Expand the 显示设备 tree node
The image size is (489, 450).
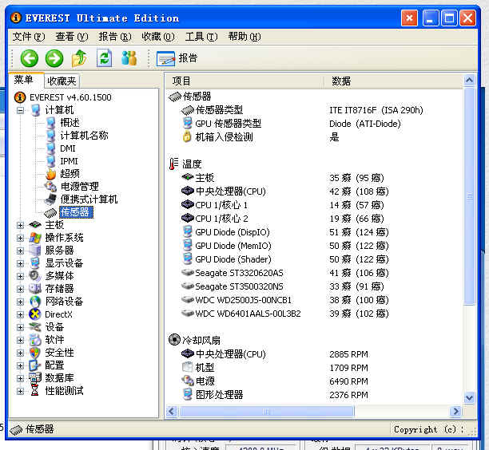(x=20, y=263)
